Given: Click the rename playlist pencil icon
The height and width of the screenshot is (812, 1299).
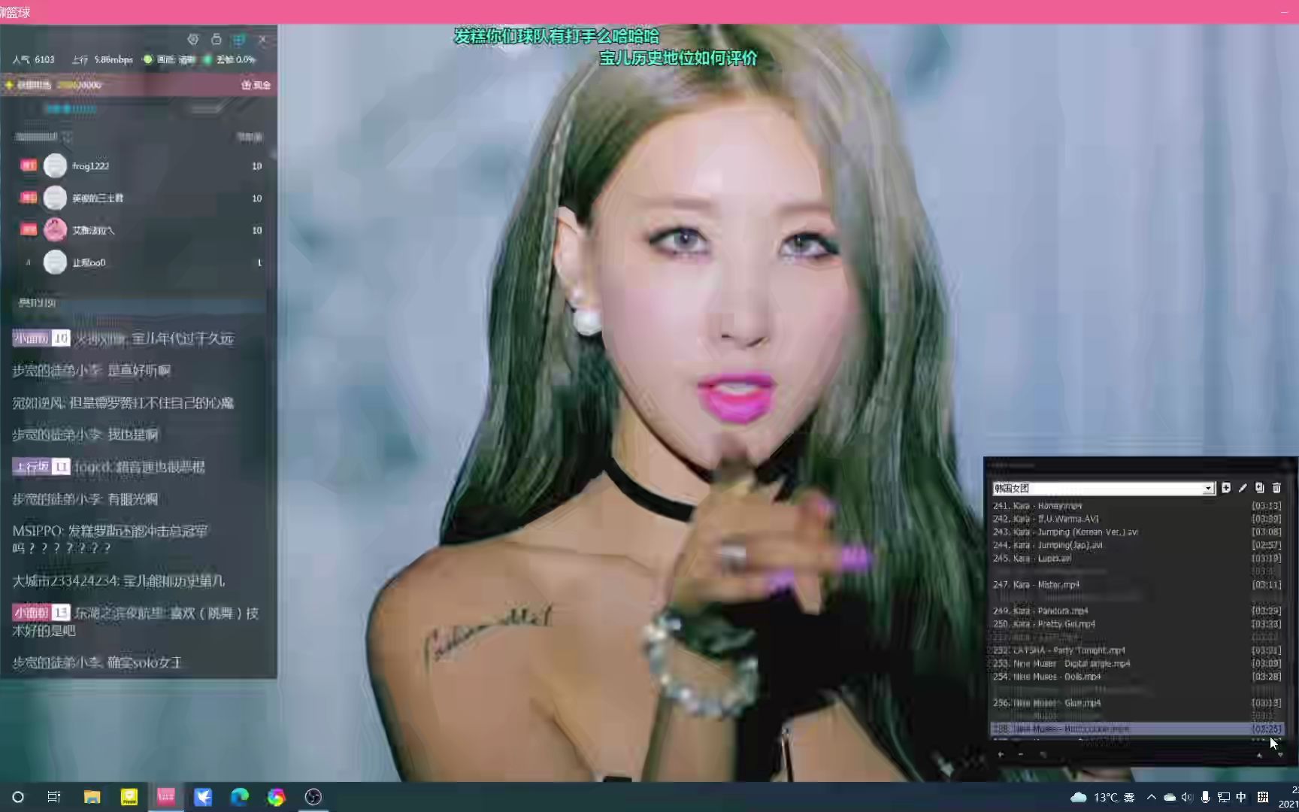Looking at the screenshot, I should (1243, 488).
